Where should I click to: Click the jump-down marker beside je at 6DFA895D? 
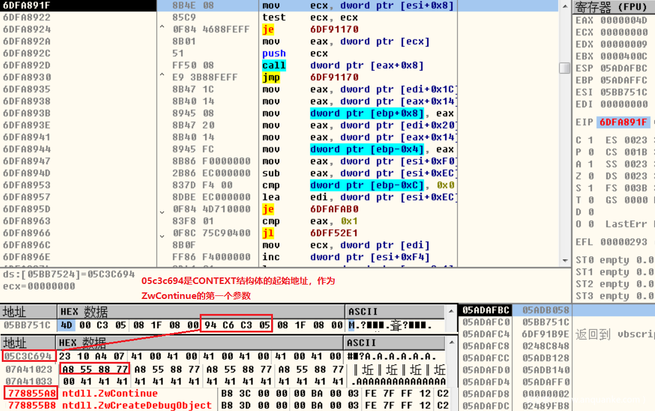(161, 211)
